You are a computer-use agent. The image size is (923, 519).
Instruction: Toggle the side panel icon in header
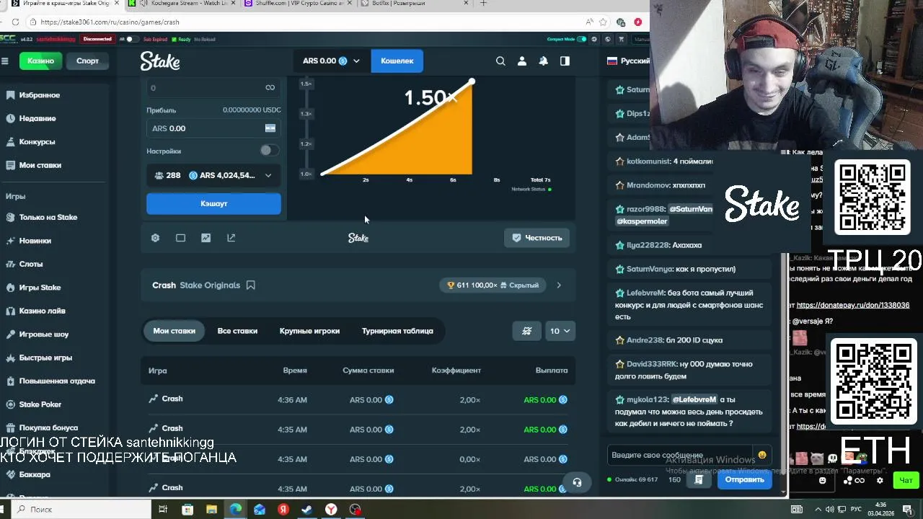coord(565,61)
